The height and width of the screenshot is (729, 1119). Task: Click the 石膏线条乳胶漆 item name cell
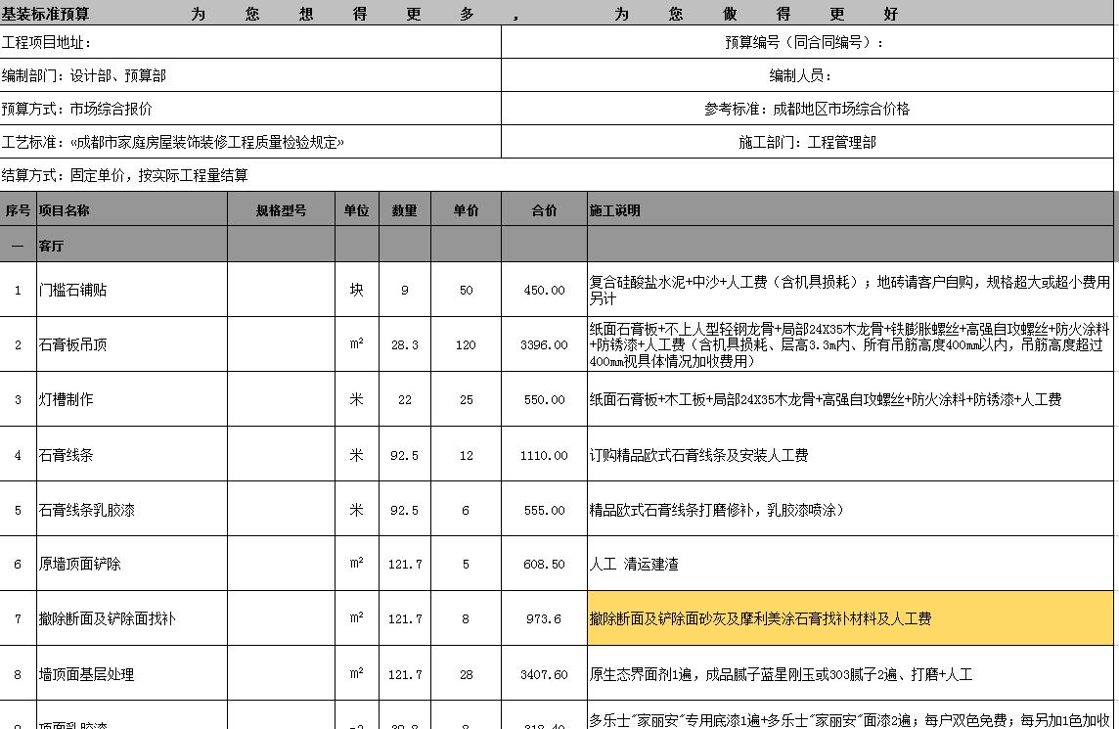132,511
